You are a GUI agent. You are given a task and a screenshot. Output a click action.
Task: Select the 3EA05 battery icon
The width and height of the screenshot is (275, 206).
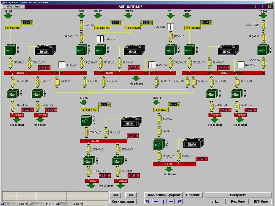45,50
